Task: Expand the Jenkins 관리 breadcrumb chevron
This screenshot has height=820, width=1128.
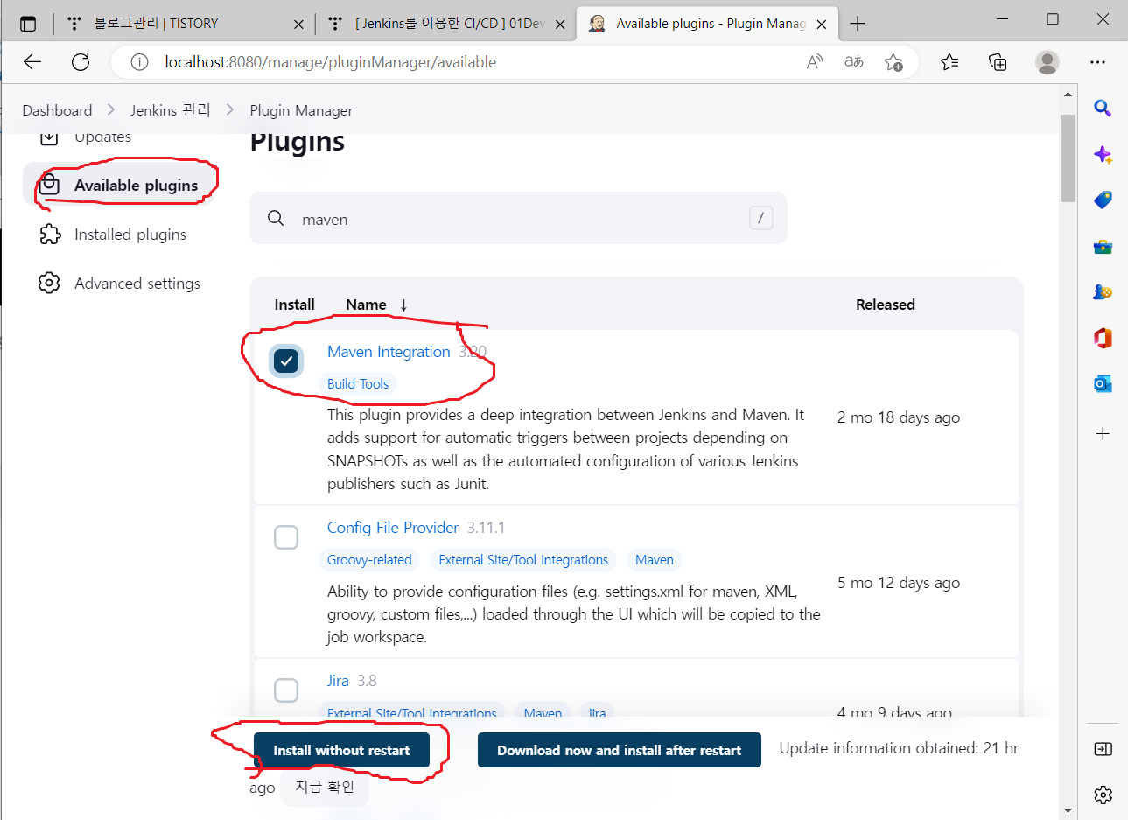Action: pyautogui.click(x=230, y=109)
